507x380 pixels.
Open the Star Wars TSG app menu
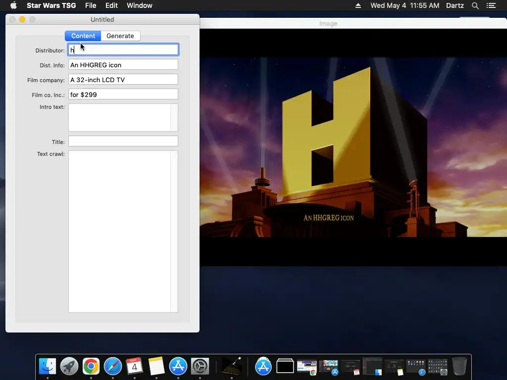[x=51, y=5]
